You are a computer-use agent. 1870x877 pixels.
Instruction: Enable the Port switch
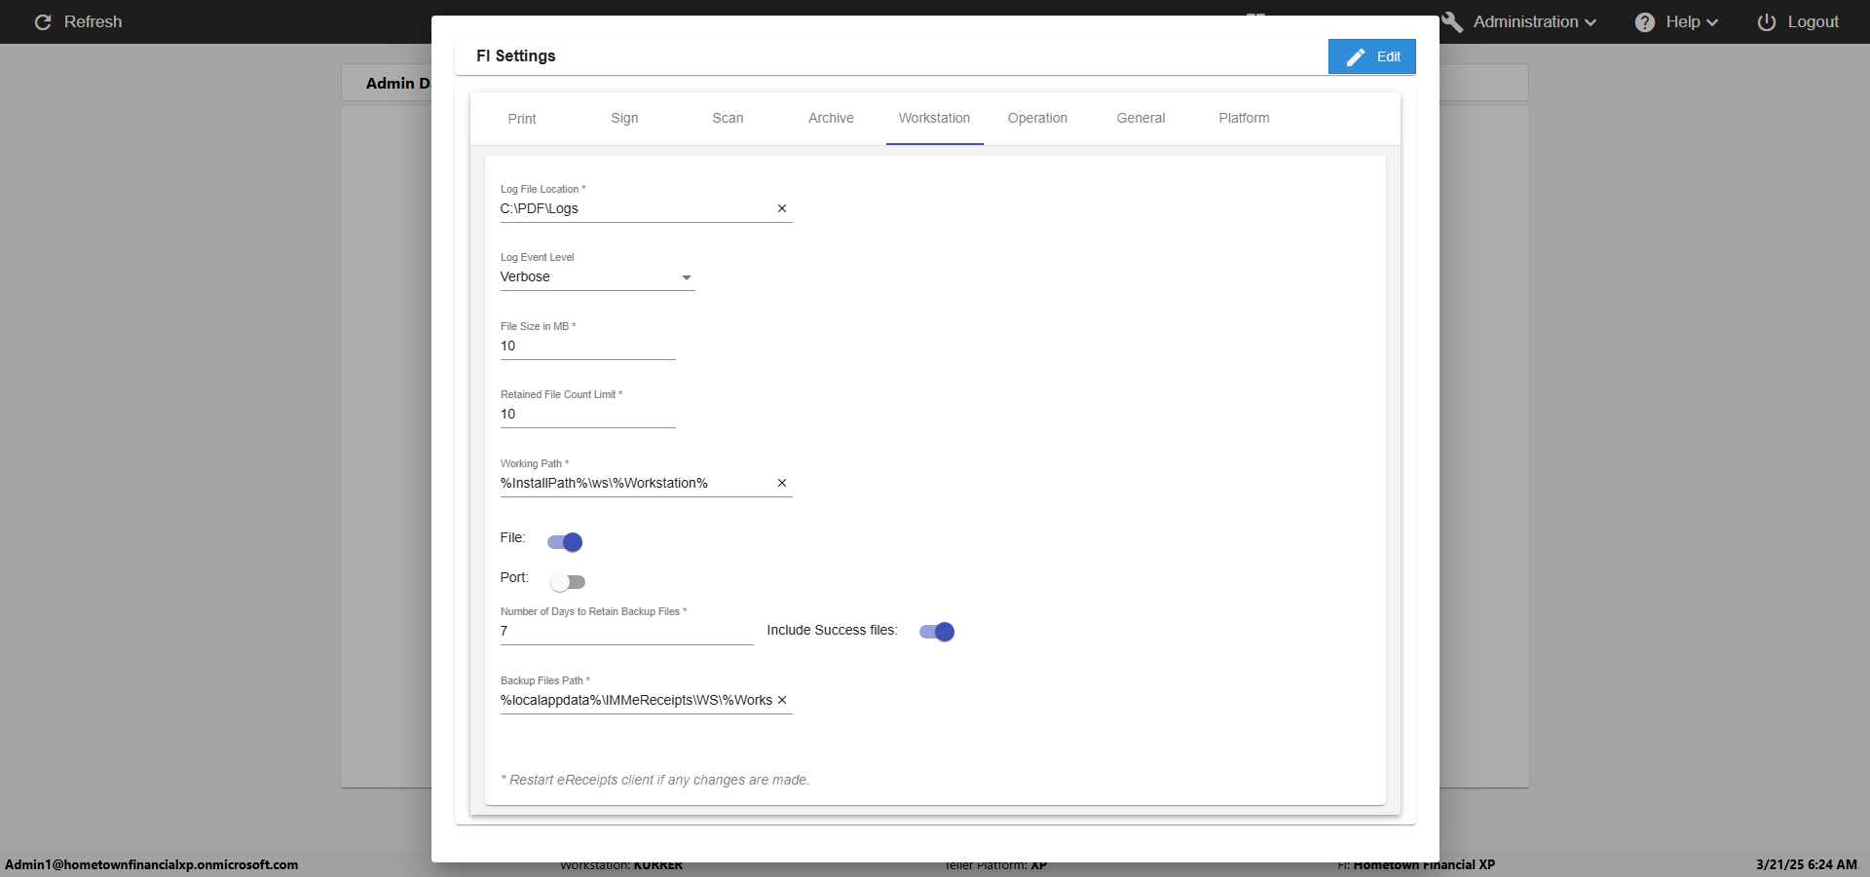coord(567,582)
